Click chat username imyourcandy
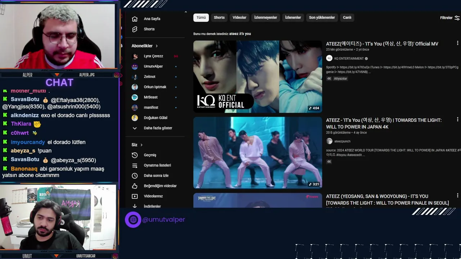The image size is (461, 259). (x=28, y=142)
